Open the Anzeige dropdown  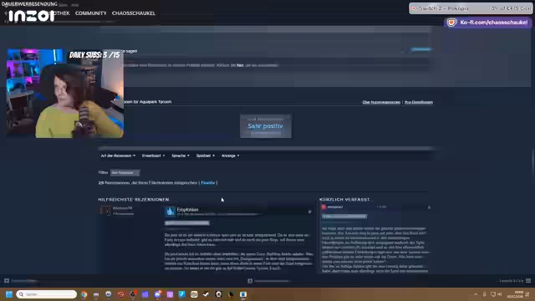231,156
